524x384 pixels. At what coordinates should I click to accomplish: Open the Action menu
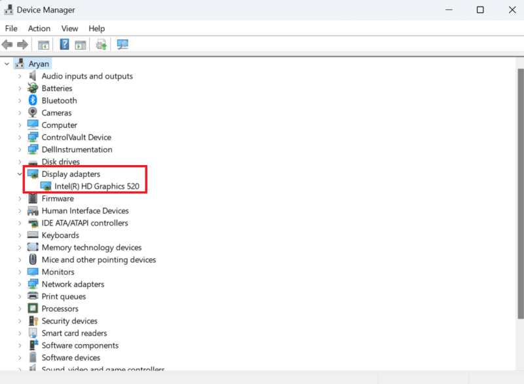click(39, 28)
